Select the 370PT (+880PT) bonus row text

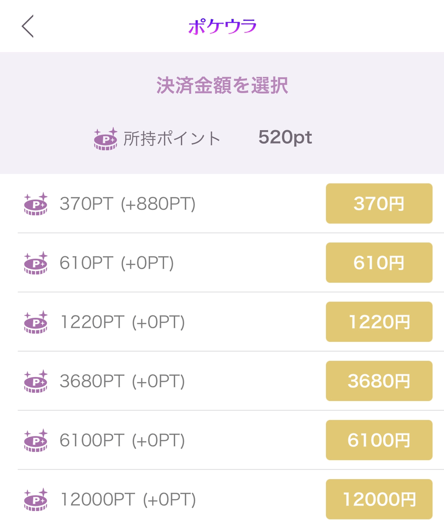coord(128,204)
